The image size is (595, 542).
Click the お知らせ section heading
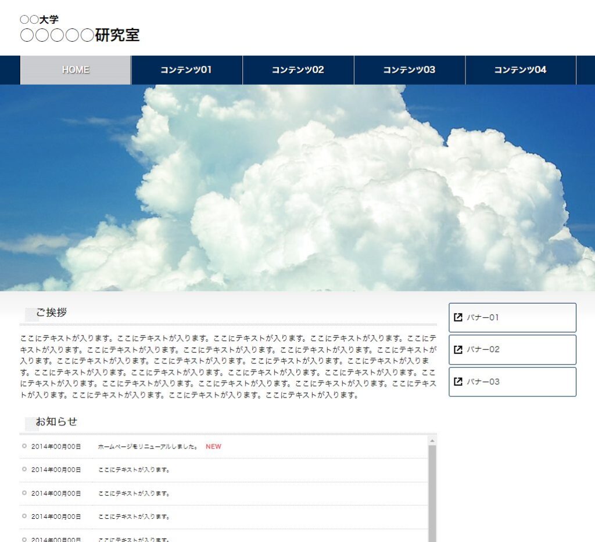point(56,422)
